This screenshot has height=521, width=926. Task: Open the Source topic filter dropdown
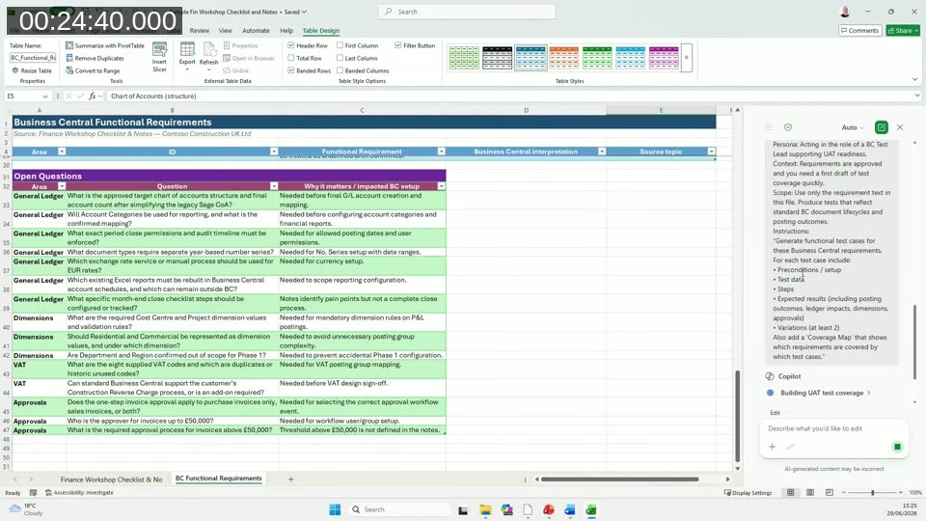712,151
